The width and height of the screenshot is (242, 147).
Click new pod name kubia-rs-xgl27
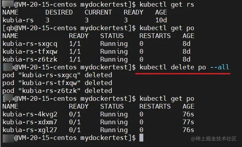point(30,130)
